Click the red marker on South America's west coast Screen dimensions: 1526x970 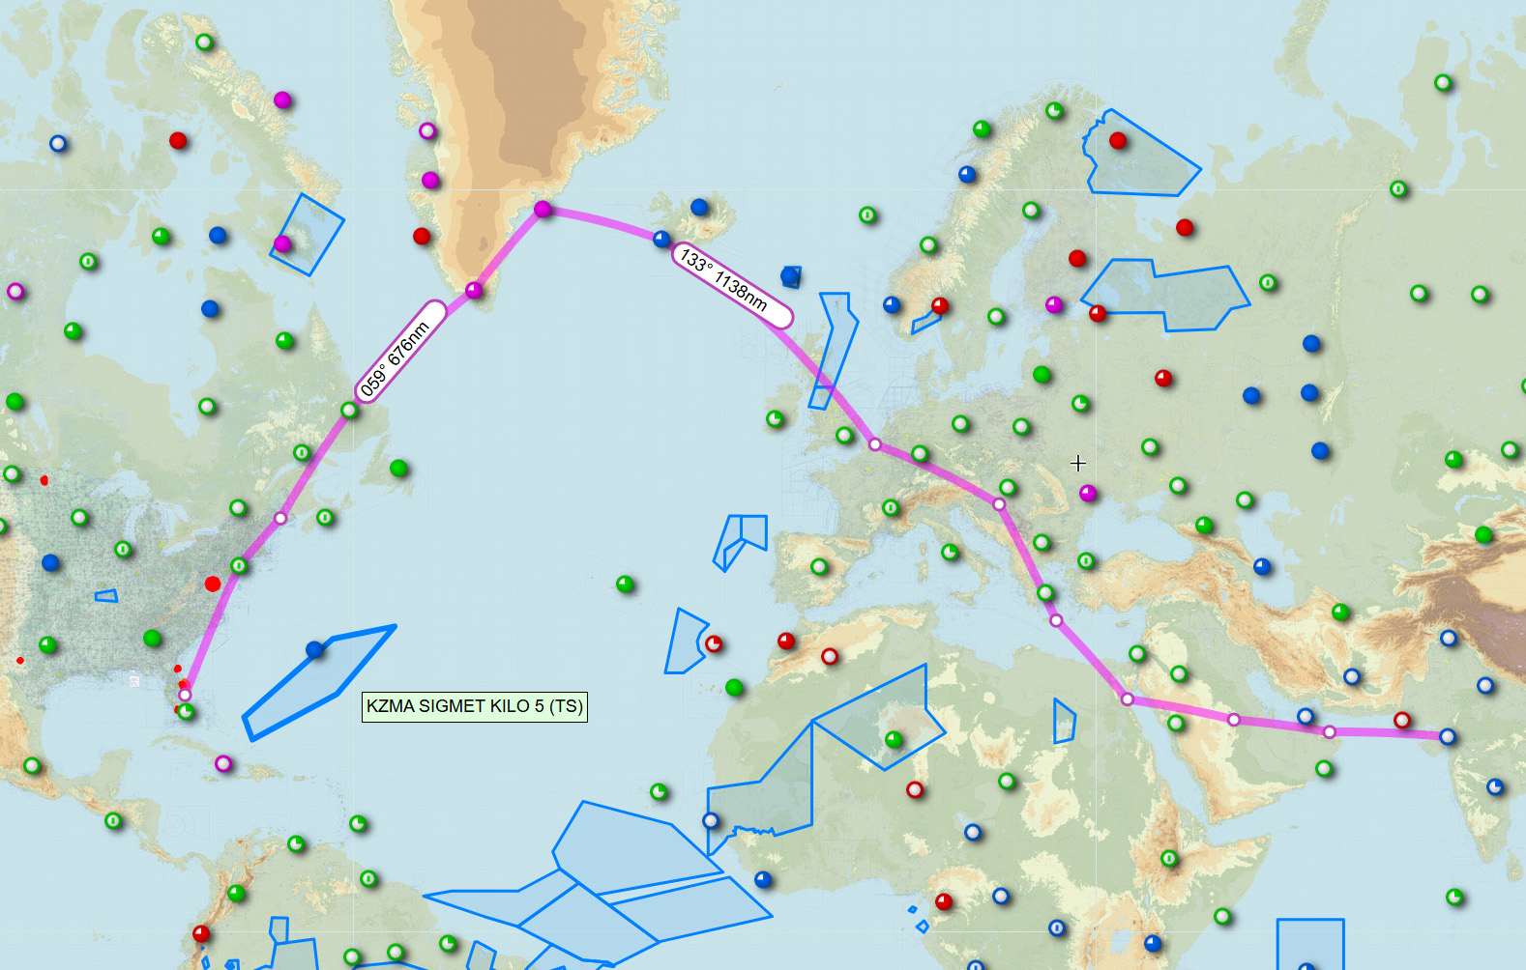pos(201,933)
